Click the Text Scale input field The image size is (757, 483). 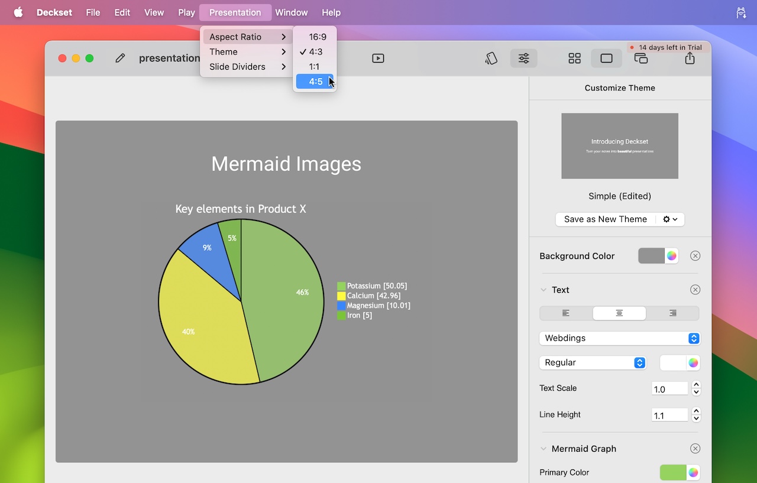[x=669, y=389]
